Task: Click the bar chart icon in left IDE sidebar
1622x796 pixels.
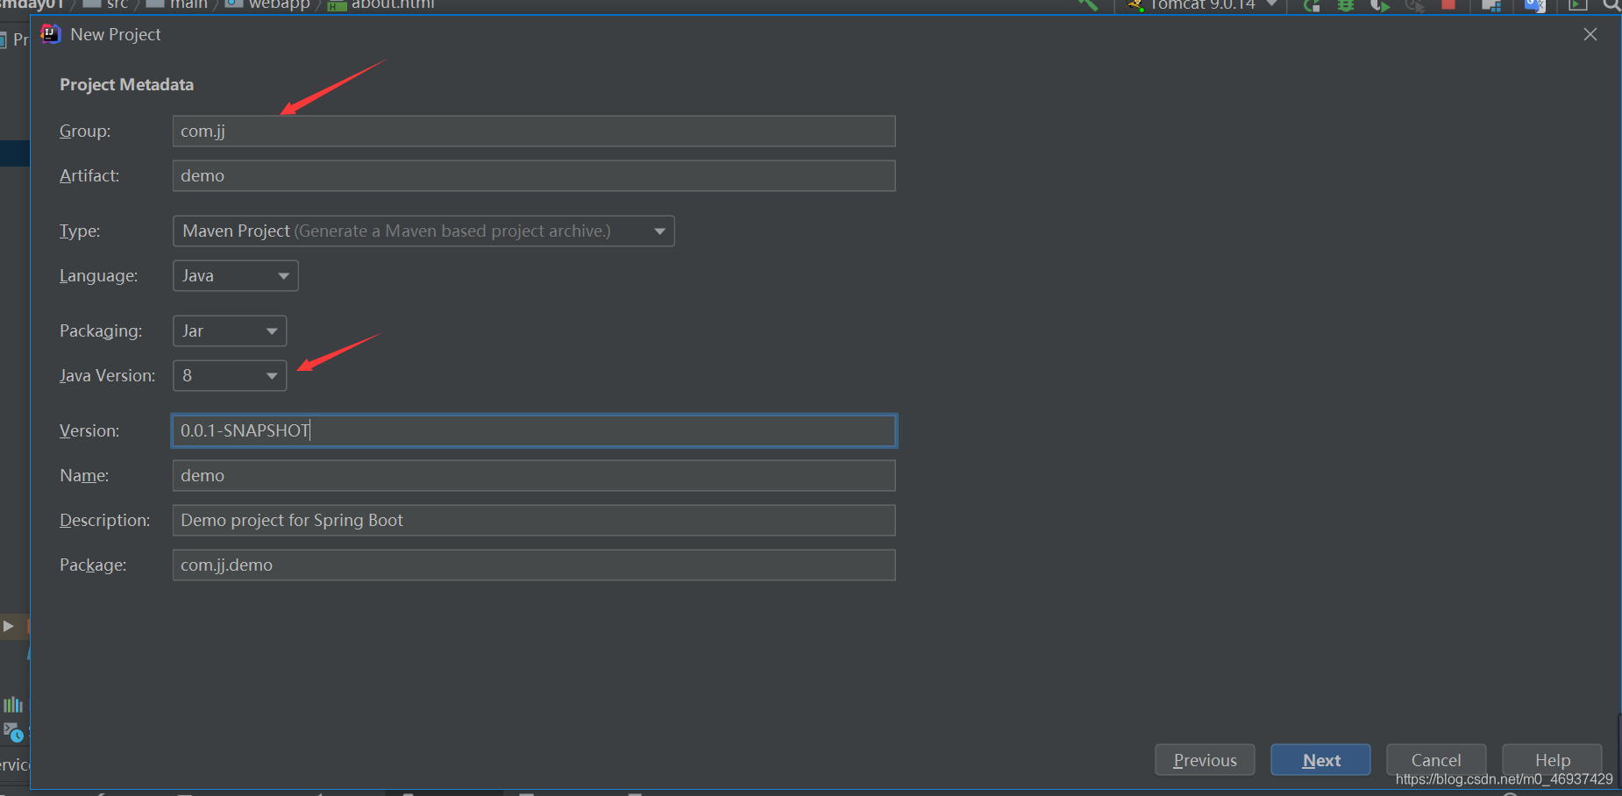Action: coord(13,705)
